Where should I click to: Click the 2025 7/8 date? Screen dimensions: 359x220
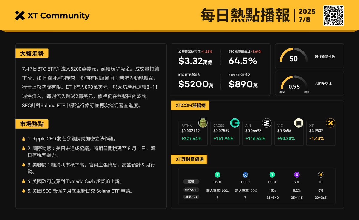(307, 15)
